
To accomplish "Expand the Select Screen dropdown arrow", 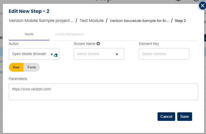I will click(x=117, y=54).
